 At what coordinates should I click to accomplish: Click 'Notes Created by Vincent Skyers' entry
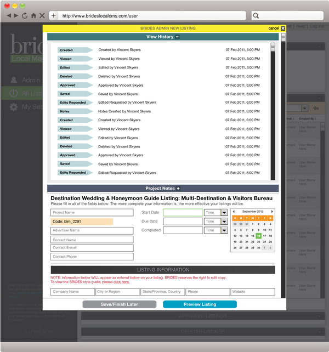click(124, 111)
